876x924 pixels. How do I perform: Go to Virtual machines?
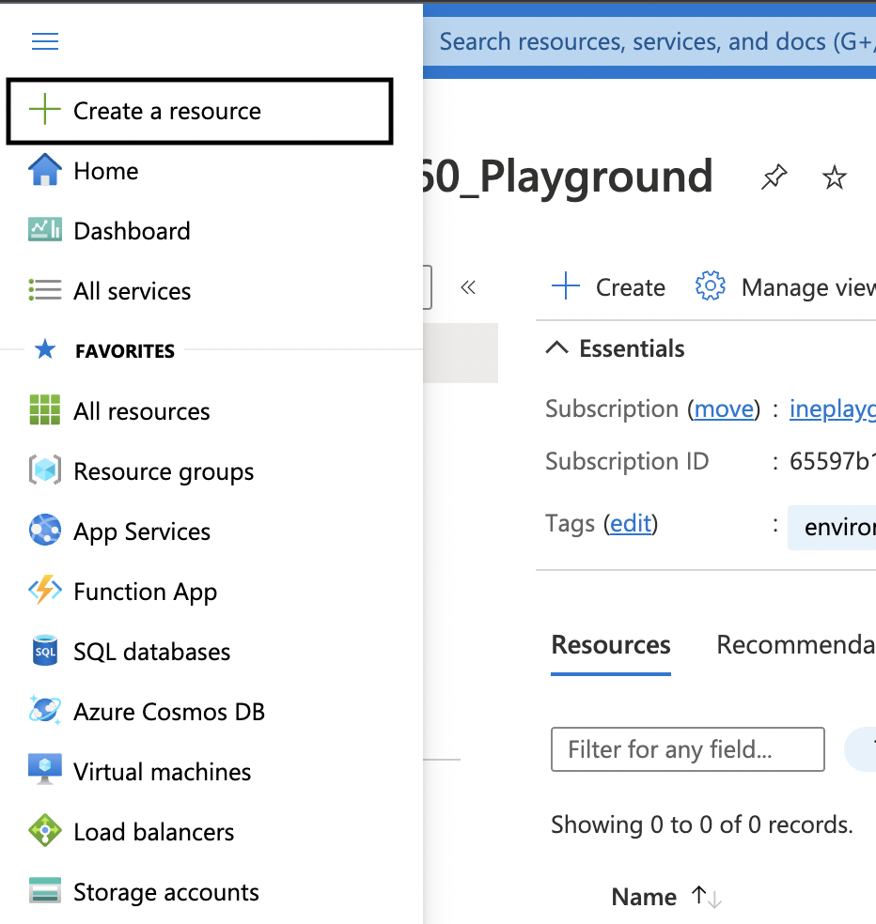tap(162, 772)
